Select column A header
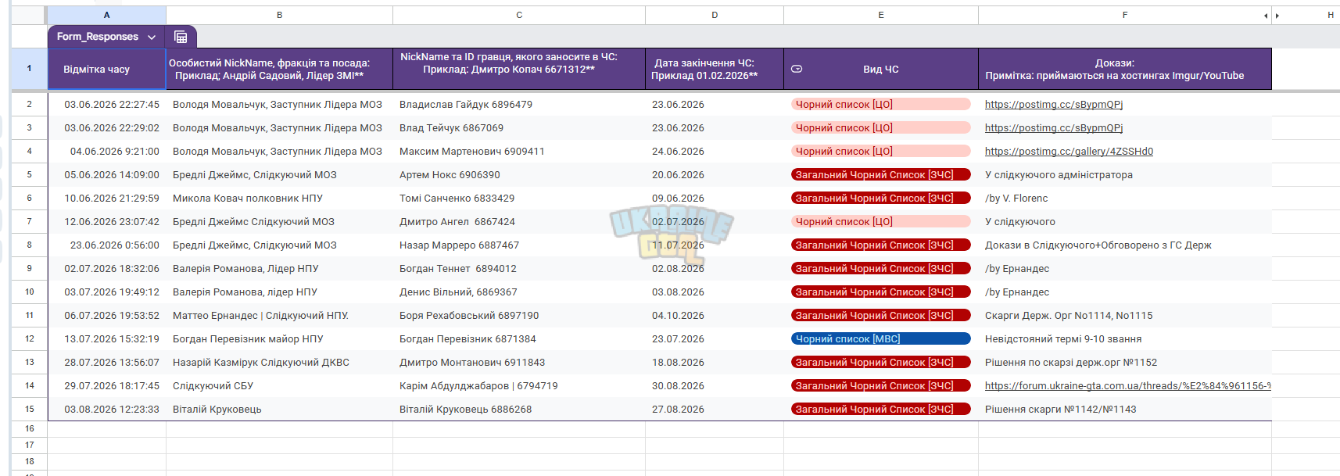The height and width of the screenshot is (476, 1340). click(x=107, y=15)
